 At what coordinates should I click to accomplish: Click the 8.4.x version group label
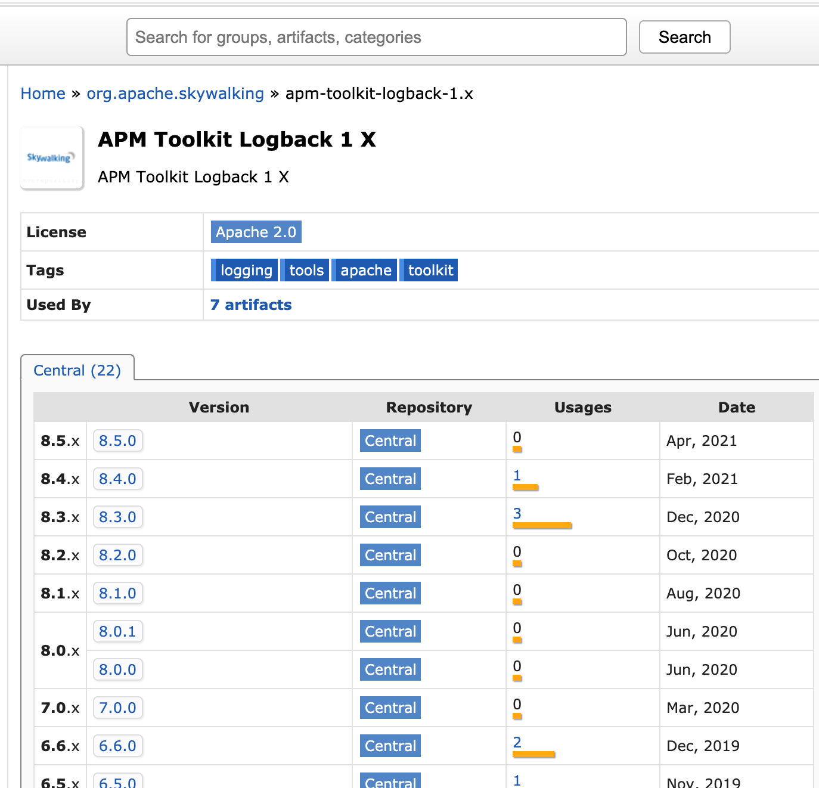[60, 479]
